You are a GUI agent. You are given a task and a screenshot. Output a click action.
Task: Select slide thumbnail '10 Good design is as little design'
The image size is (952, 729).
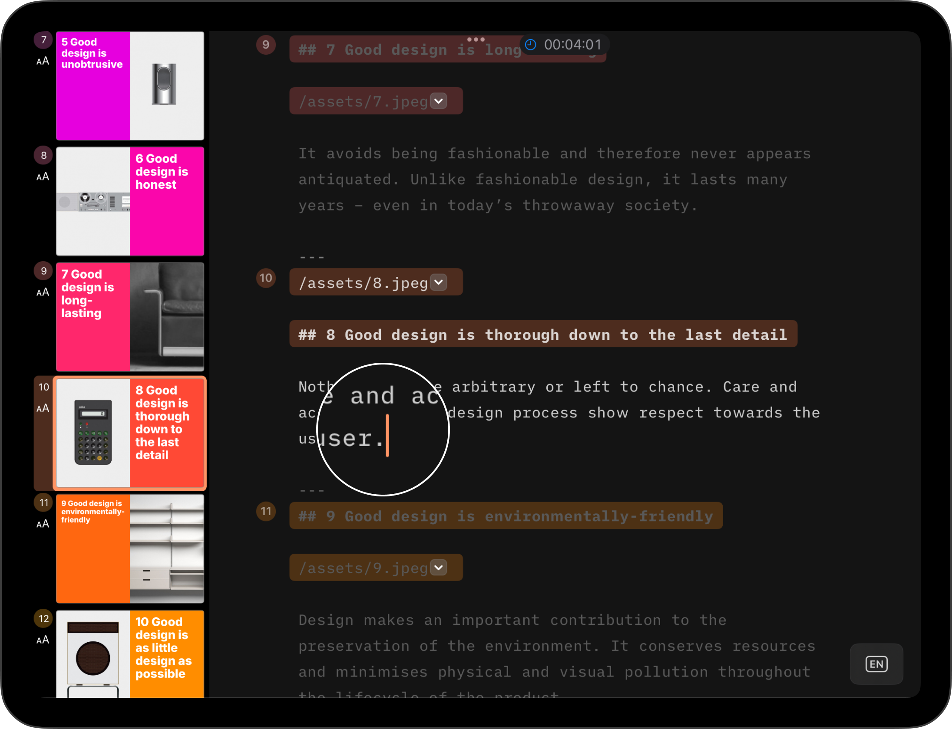coord(130,654)
